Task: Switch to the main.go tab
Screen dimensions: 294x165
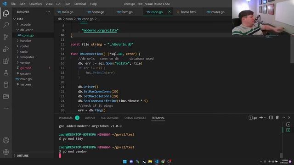Action: 68,12
